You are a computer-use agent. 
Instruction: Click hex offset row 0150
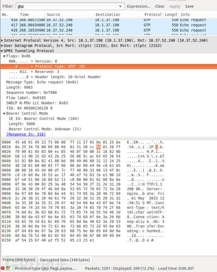coord(6,240)
